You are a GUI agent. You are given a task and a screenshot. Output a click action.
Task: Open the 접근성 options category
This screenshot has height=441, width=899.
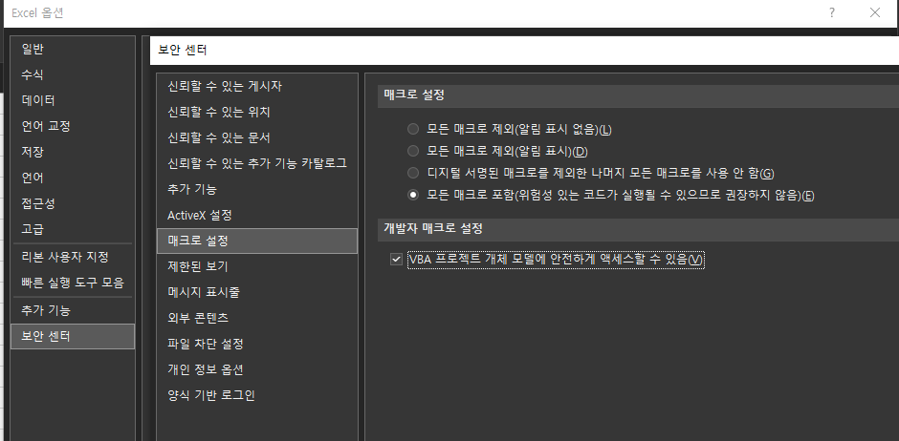73,203
